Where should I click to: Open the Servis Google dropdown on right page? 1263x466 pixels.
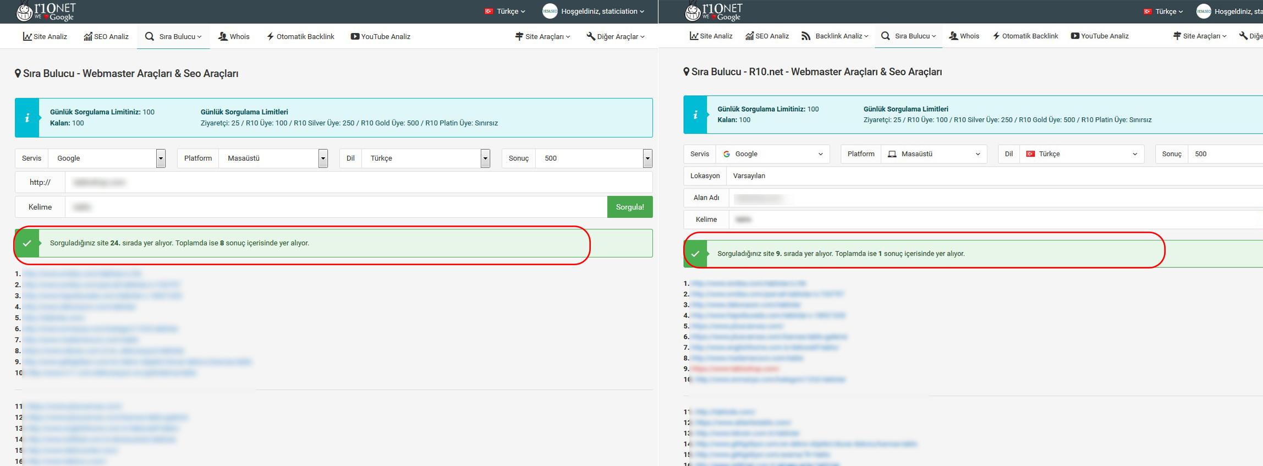click(x=772, y=154)
